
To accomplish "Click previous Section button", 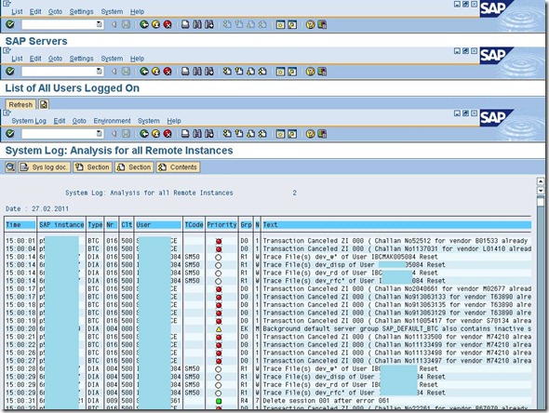I will (93, 167).
